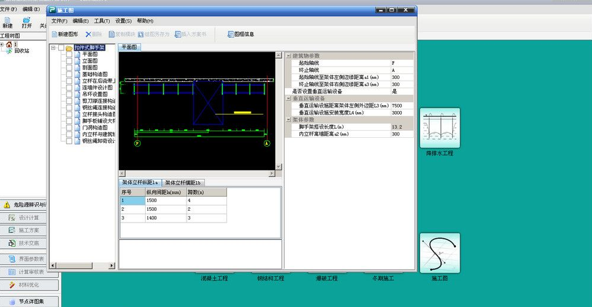
Task: Collapse the 垂直运输设备 property section
Action: (289, 99)
